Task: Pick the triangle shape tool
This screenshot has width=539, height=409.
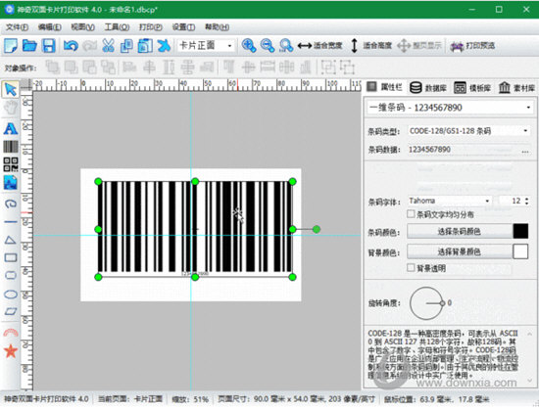Action: 11,240
